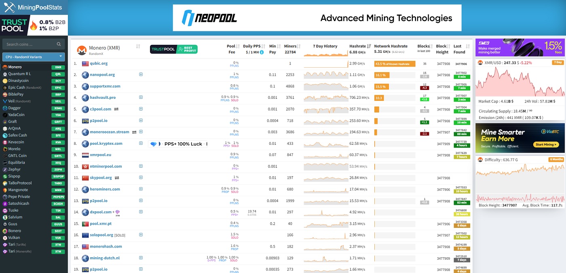Expand ntminerpool.com row with plus icon

coord(141,166)
